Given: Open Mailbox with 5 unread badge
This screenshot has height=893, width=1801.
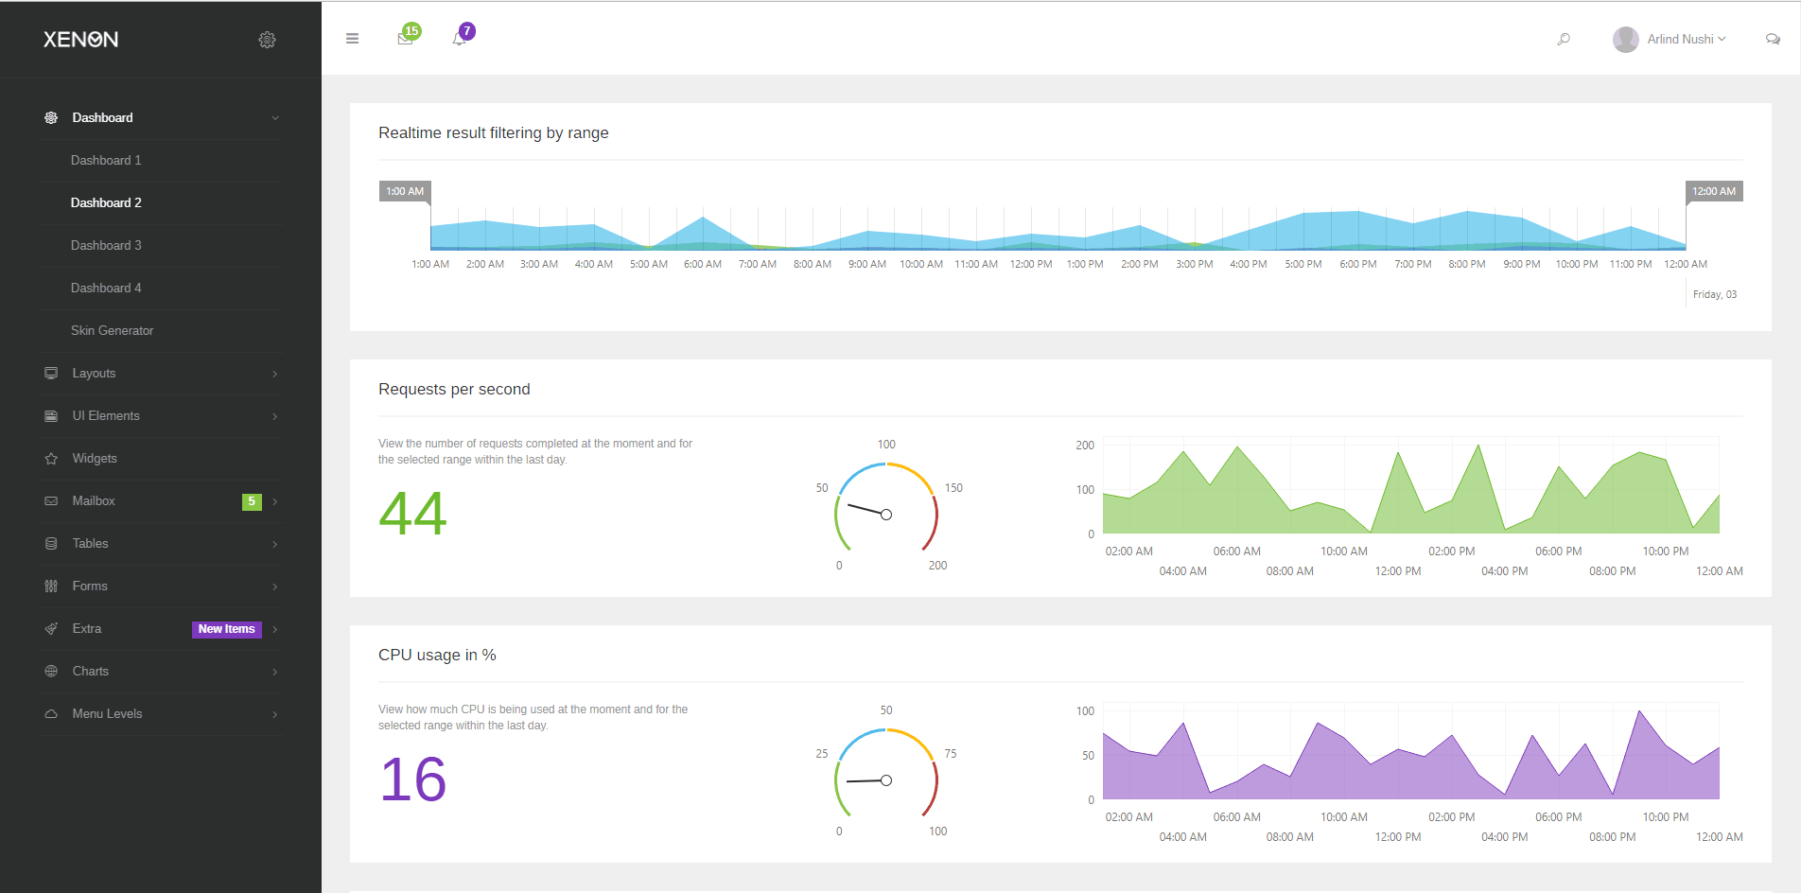Looking at the screenshot, I should coord(94,501).
